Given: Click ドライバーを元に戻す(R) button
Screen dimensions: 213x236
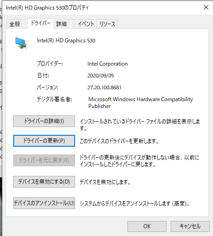Looking at the screenshot, I should pos(44,160).
